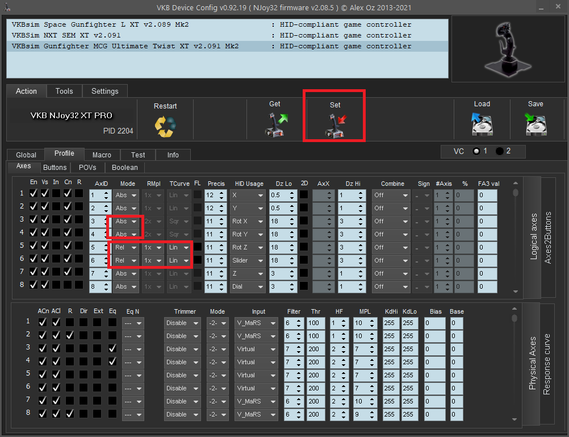569x437 pixels.
Task: Open the Response curve side tab
Action: pos(546,364)
